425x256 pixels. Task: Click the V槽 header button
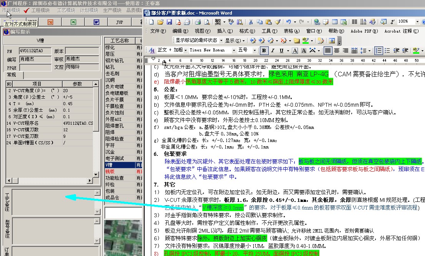tap(51, 41)
